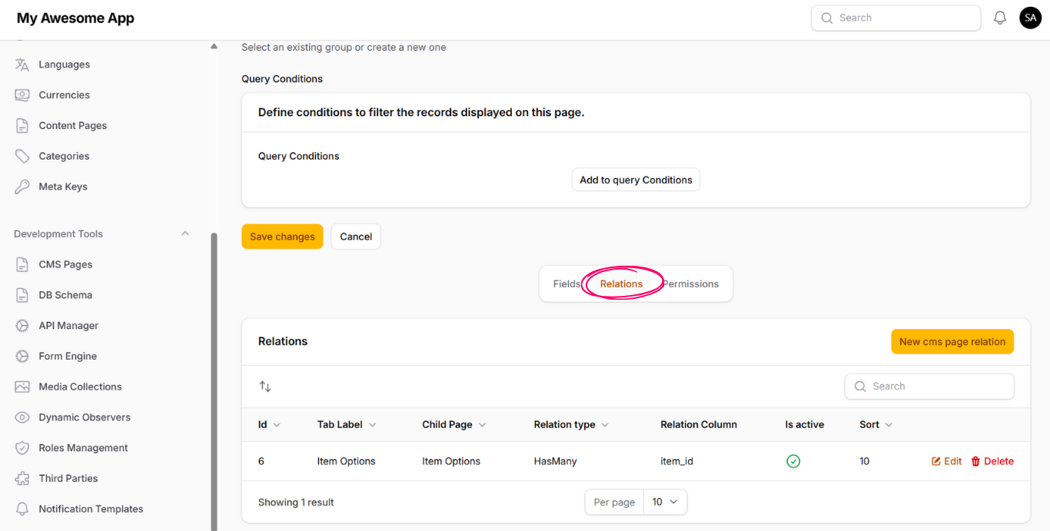The width and height of the screenshot is (1050, 531).
Task: Open the Per page dropdown
Action: tap(665, 502)
